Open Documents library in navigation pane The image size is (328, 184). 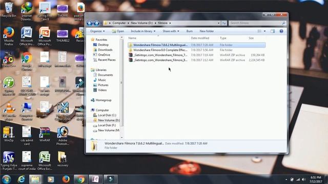(103, 75)
